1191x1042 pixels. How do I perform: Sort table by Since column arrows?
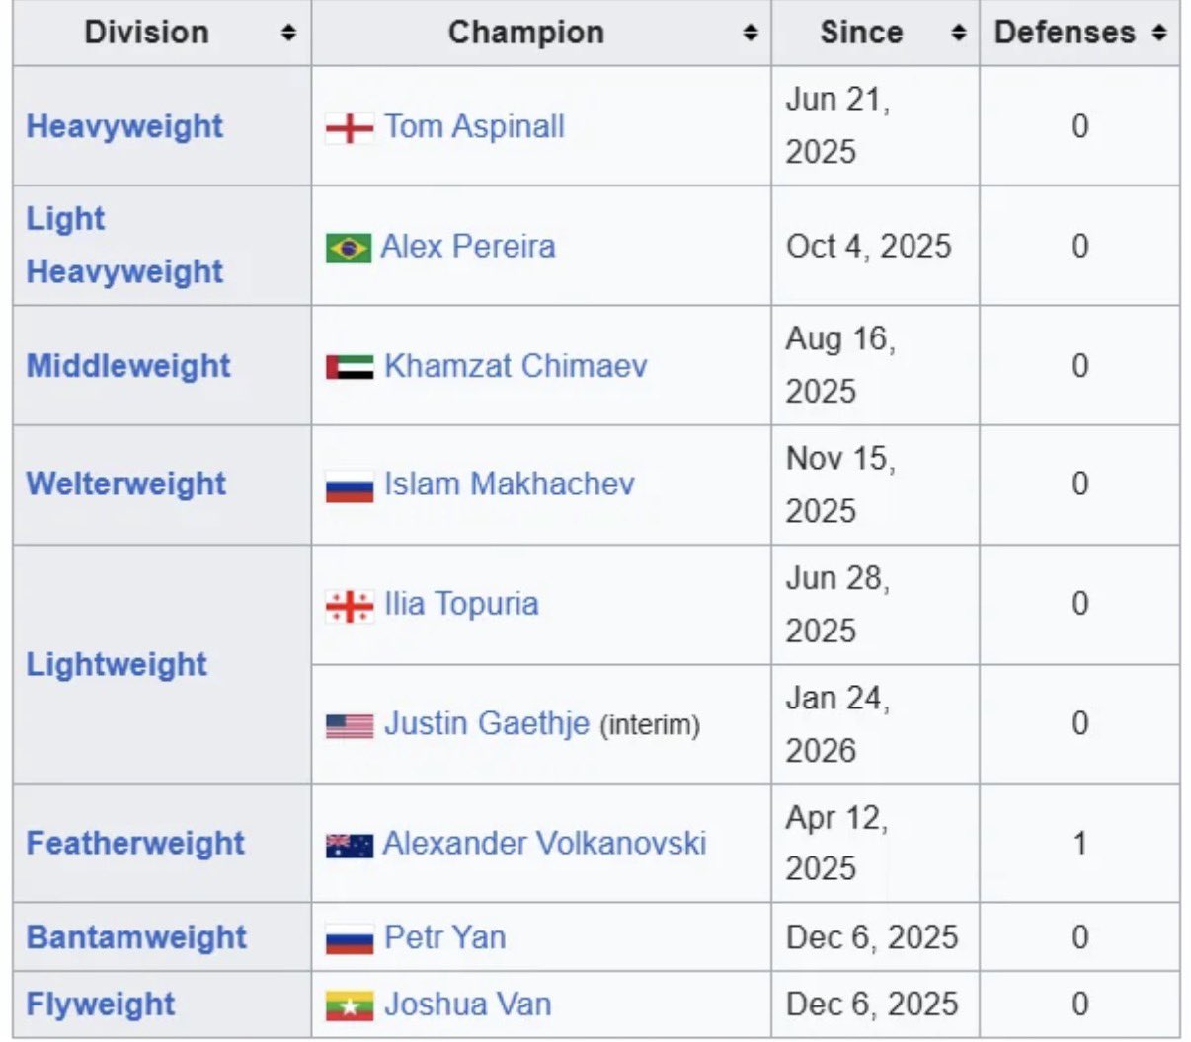958,34
